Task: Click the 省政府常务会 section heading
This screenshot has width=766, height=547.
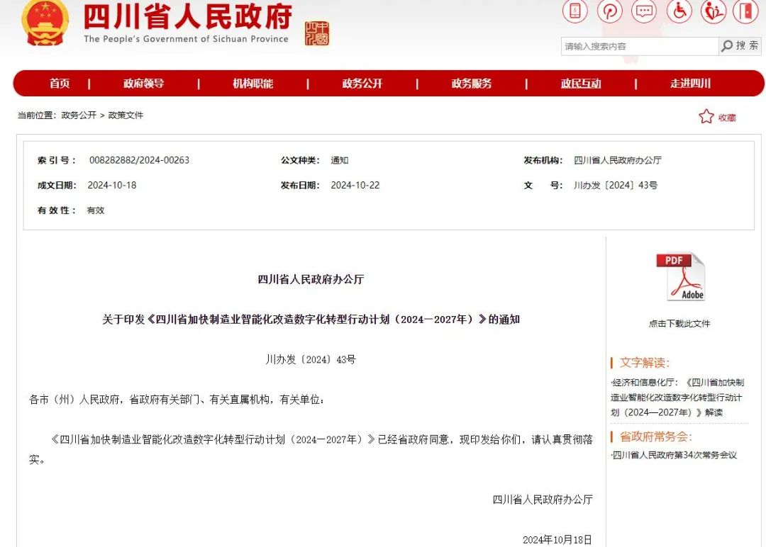Action: click(655, 436)
